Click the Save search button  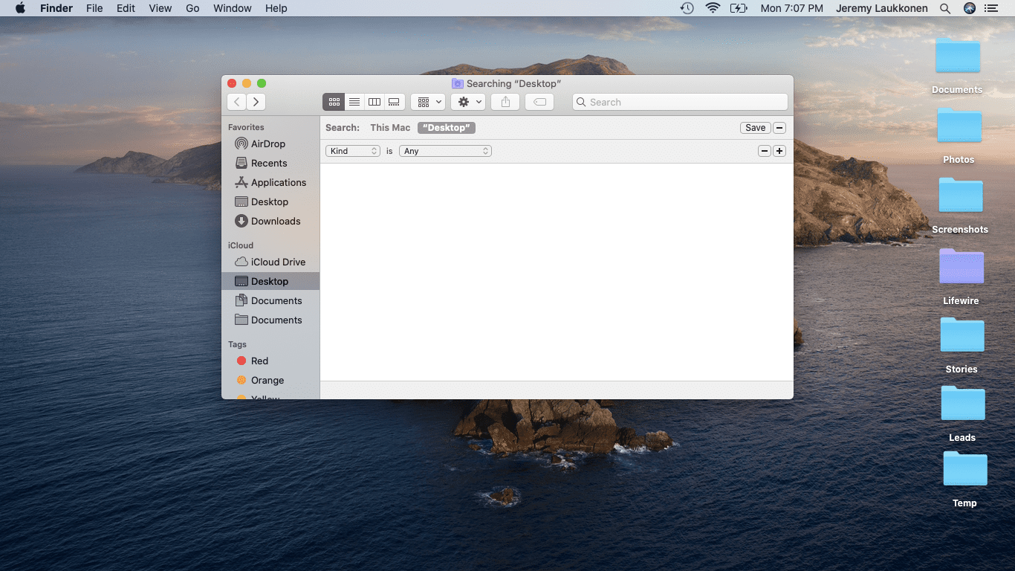pos(755,128)
